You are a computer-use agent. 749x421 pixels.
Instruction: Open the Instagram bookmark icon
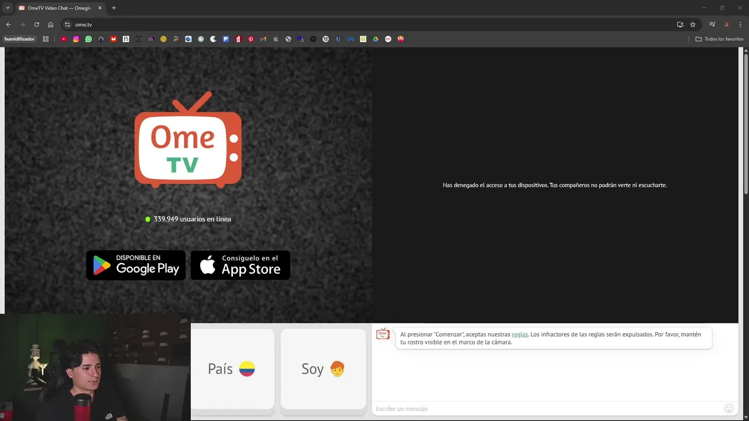76,39
